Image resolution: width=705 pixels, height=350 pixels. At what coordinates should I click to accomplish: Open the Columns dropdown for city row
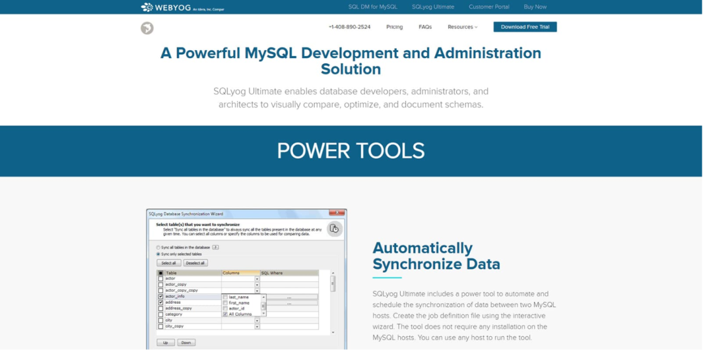click(x=257, y=321)
